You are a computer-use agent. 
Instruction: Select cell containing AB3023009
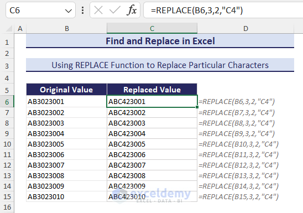pyautogui.click(x=66, y=186)
